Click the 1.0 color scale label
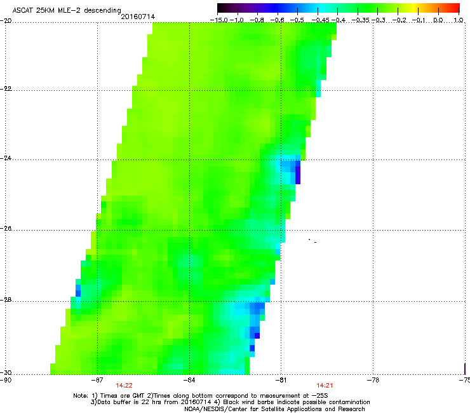The height and width of the screenshot is (413, 470). (x=459, y=20)
